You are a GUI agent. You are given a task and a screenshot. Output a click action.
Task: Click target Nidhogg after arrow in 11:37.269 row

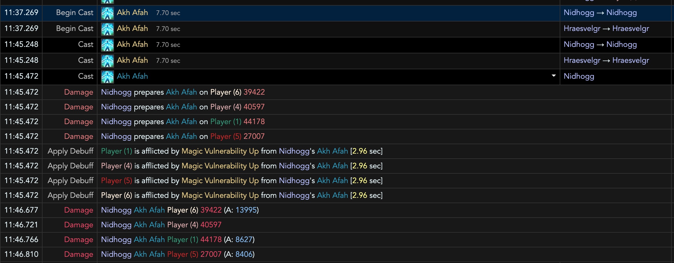point(621,13)
